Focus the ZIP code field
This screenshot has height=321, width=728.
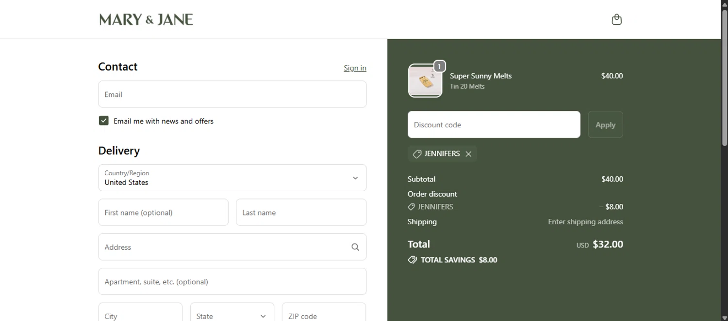[x=324, y=312]
